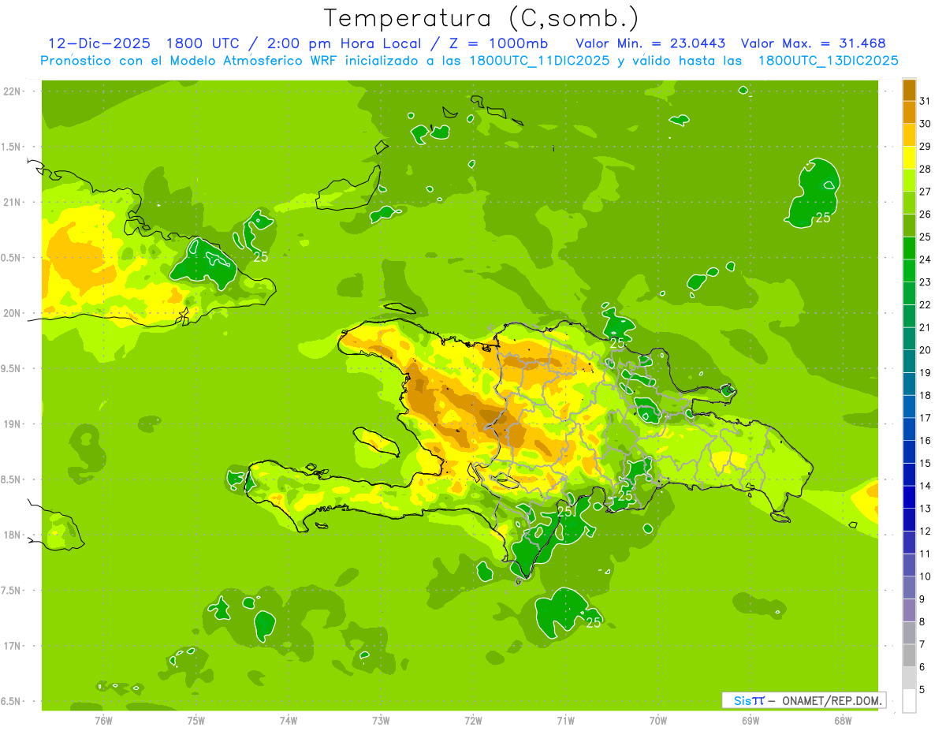Select the valid-until text "1800UTC_13DIC2025"
This screenshot has height=731, width=946.
tap(828, 61)
